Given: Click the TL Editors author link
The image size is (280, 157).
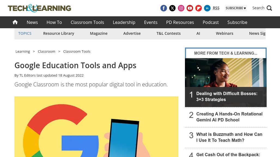Looking at the screenshot, I should click(x=28, y=75).
